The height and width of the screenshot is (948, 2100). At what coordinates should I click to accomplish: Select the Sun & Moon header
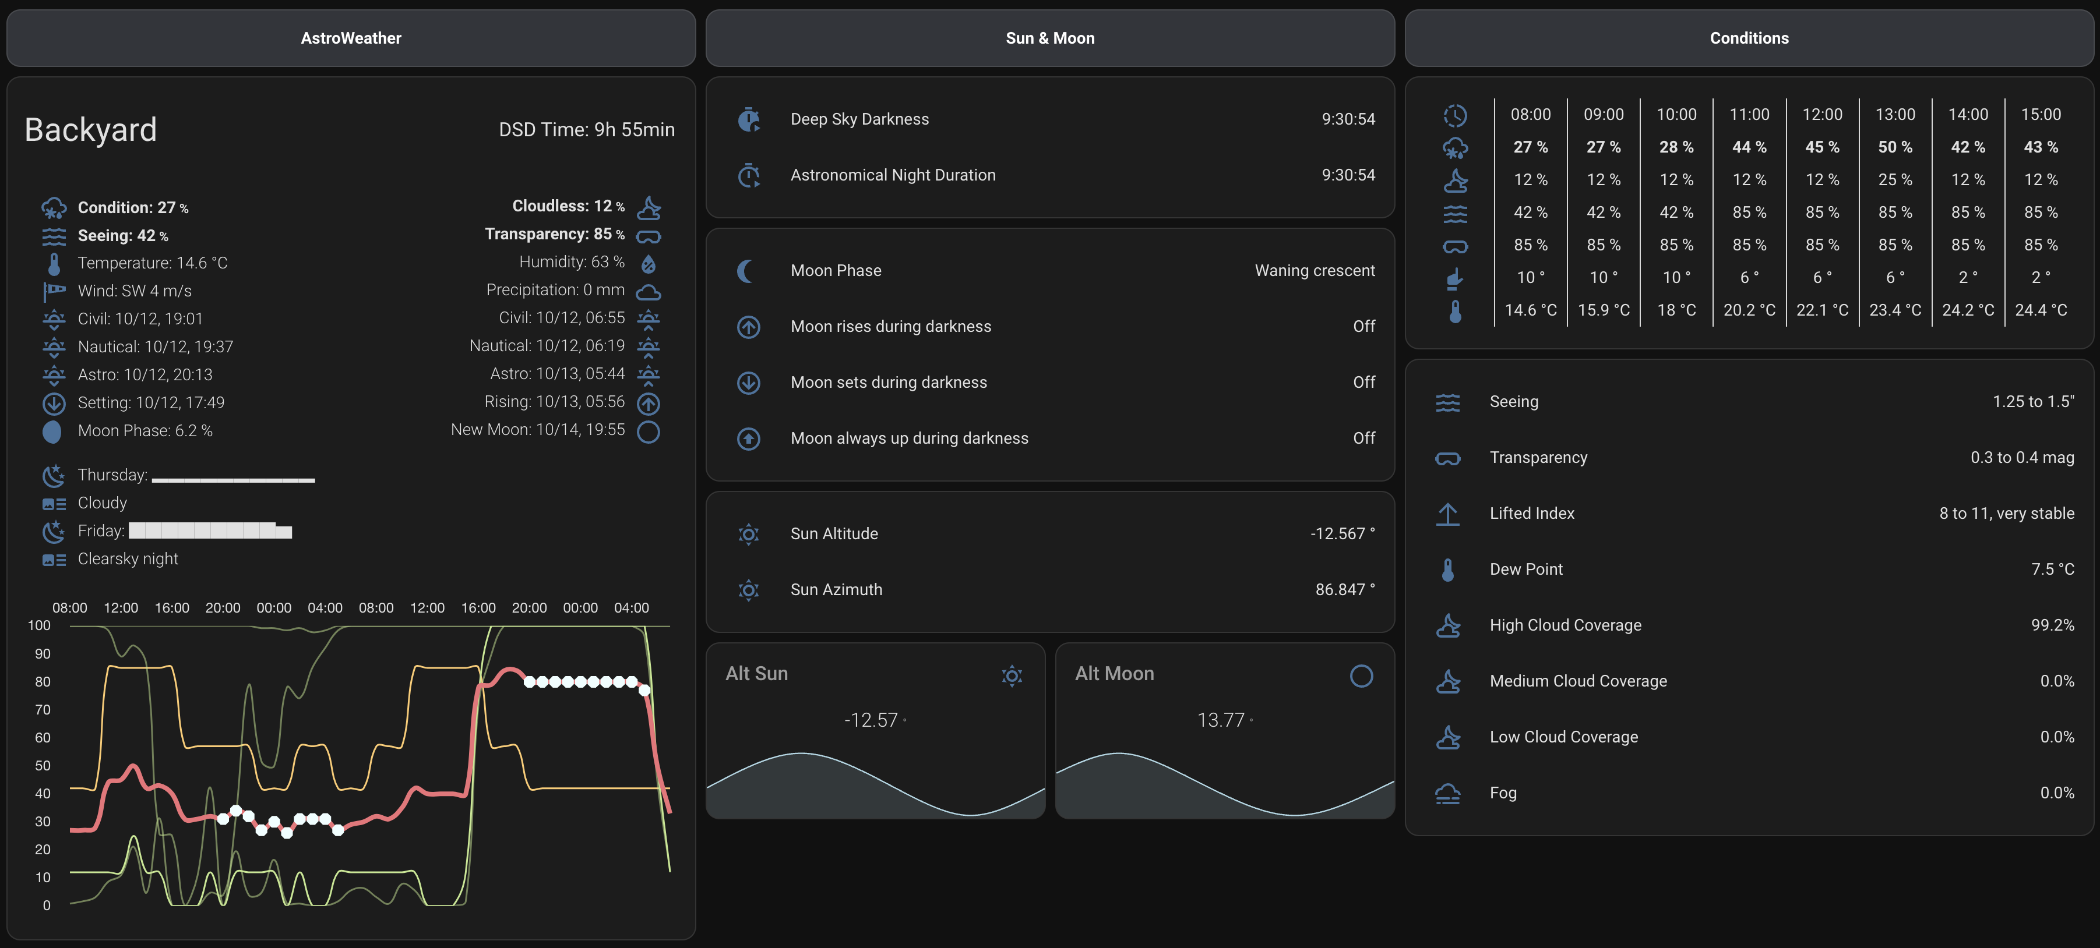click(1049, 38)
